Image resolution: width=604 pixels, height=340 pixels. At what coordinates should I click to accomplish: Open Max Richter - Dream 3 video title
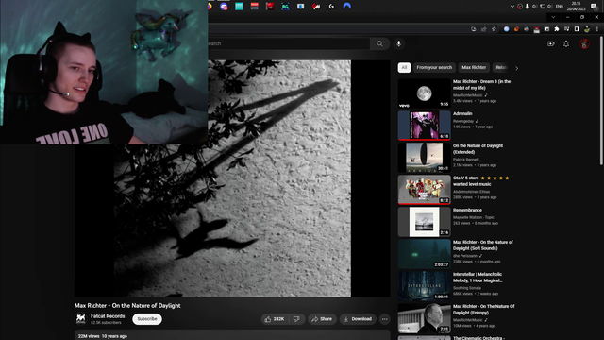coord(482,85)
